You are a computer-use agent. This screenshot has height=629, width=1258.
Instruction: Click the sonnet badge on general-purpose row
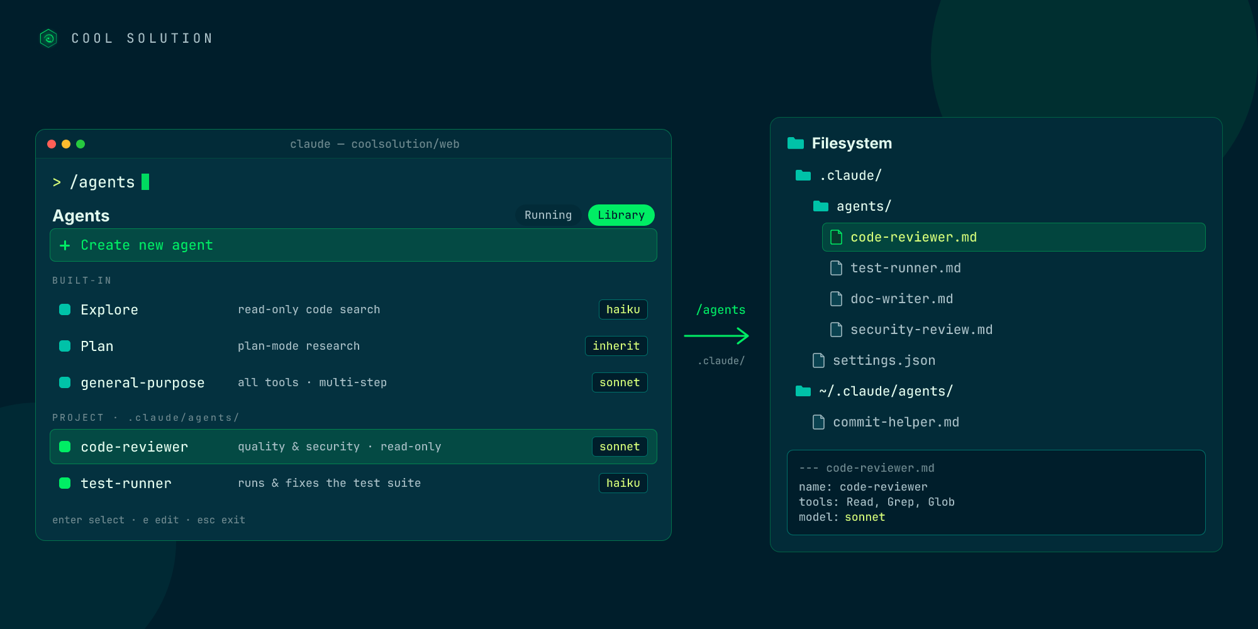620,382
